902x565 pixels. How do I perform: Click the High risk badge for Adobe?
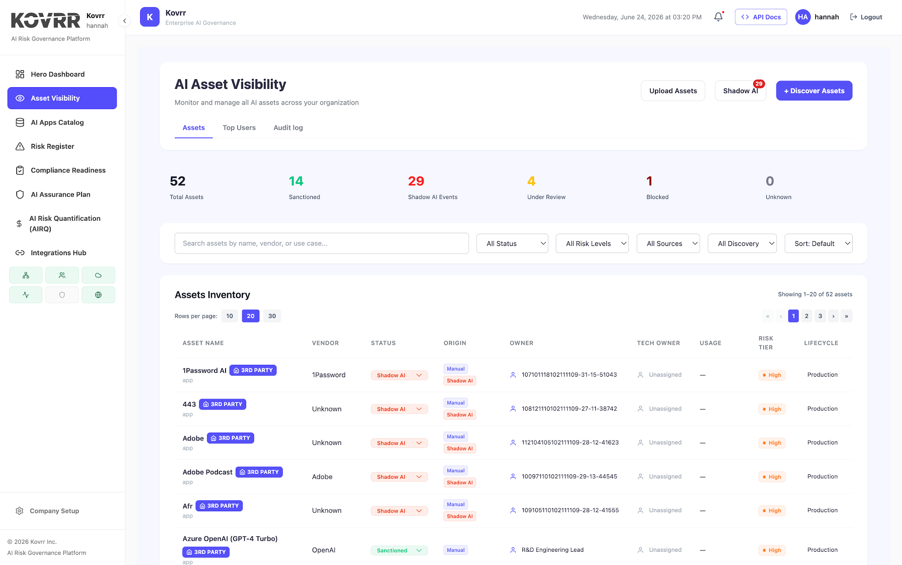[x=772, y=443]
